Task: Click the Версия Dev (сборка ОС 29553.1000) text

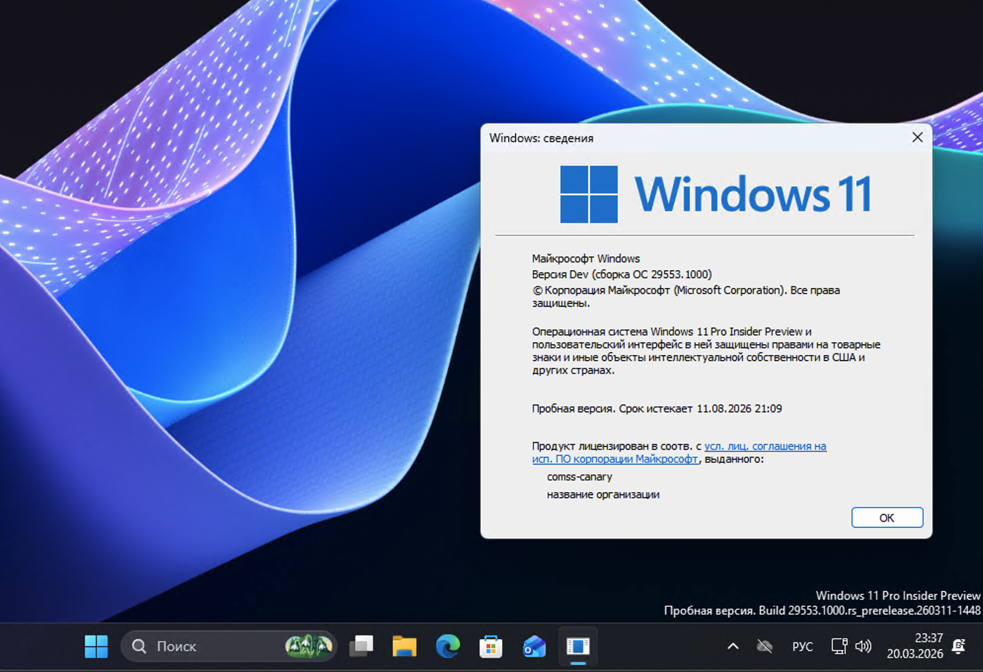Action: click(x=622, y=274)
